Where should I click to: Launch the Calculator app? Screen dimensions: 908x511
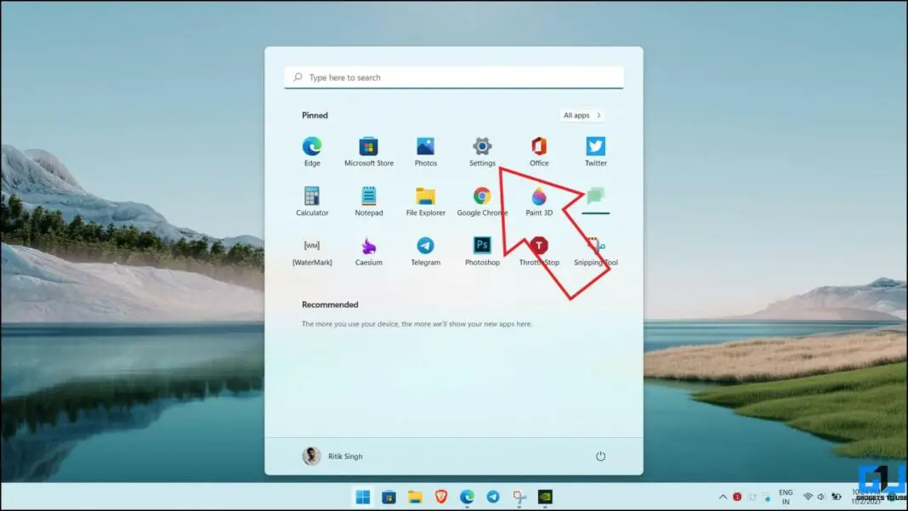pos(312,199)
